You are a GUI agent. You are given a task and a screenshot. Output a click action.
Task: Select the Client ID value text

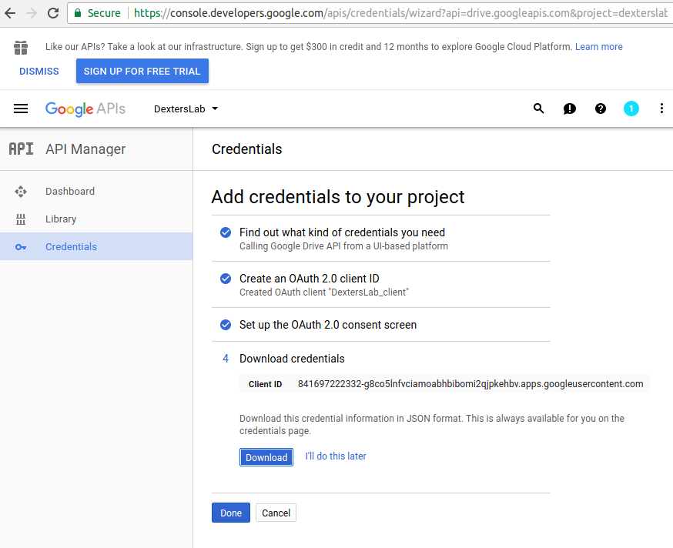coord(470,383)
